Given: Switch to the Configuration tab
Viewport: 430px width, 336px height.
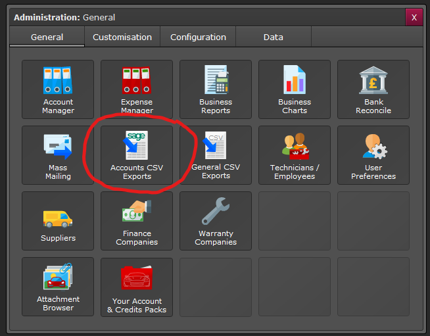Looking at the screenshot, I should (198, 37).
